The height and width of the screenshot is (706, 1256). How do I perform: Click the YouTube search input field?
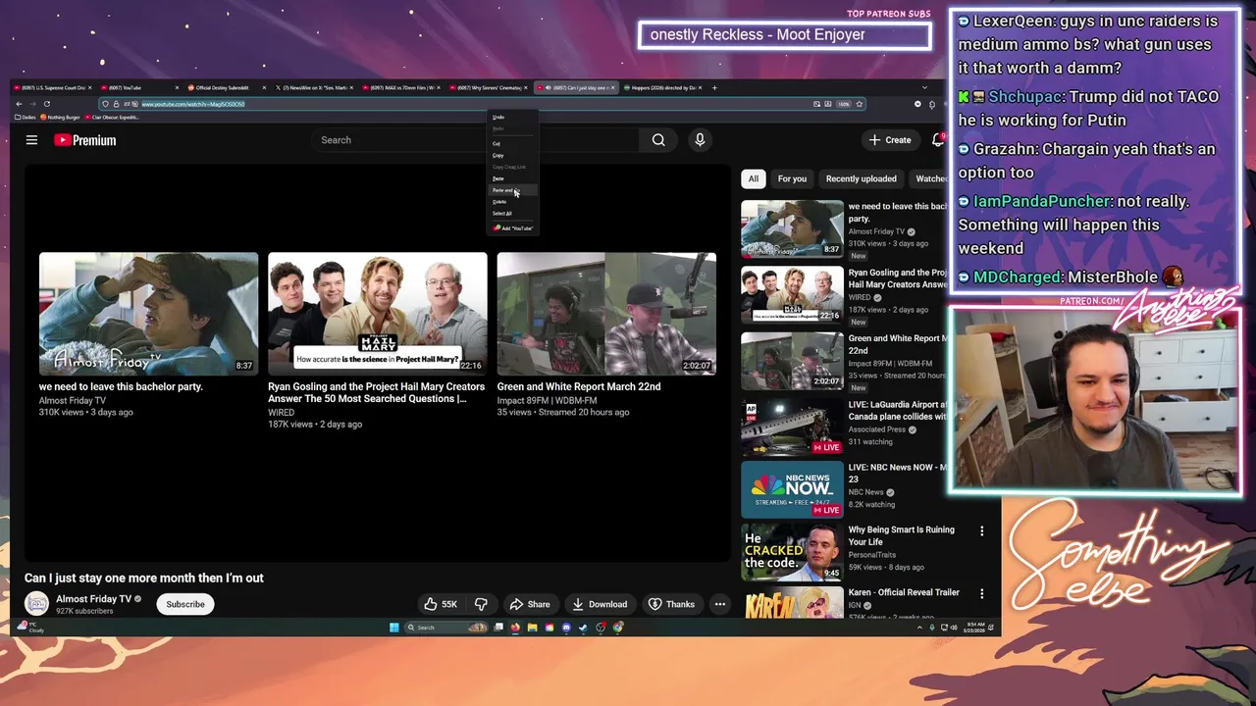(476, 140)
